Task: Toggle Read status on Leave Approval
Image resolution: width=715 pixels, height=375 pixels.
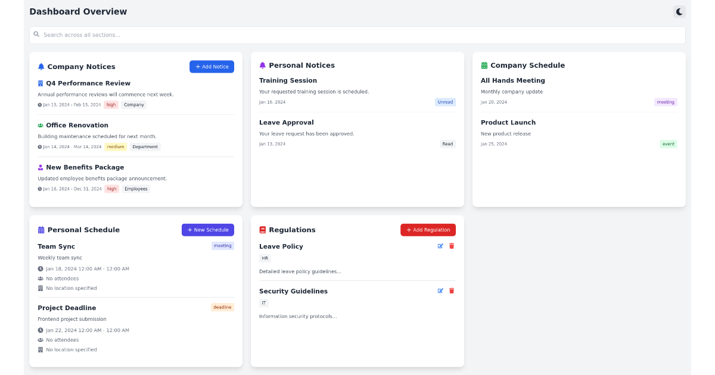Action: point(447,143)
